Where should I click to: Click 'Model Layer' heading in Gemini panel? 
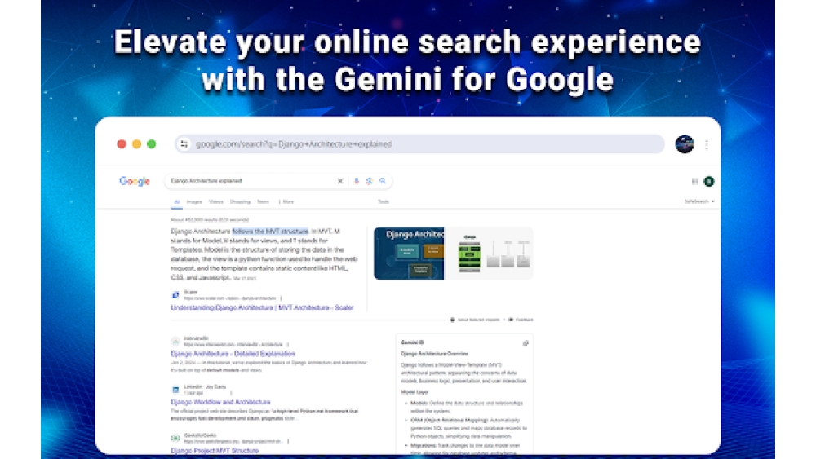click(415, 392)
